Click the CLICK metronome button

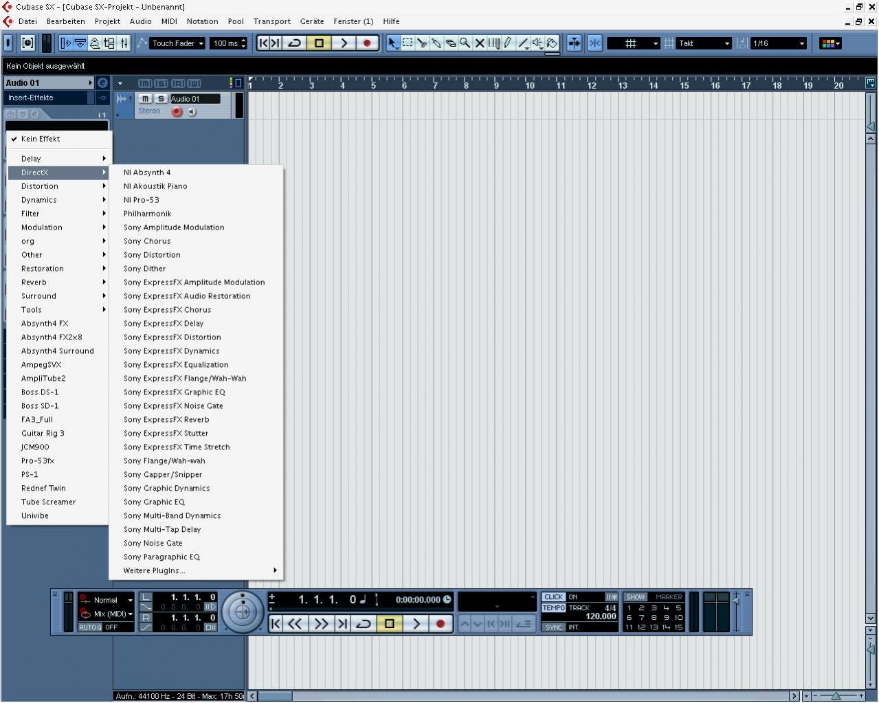[x=553, y=597]
